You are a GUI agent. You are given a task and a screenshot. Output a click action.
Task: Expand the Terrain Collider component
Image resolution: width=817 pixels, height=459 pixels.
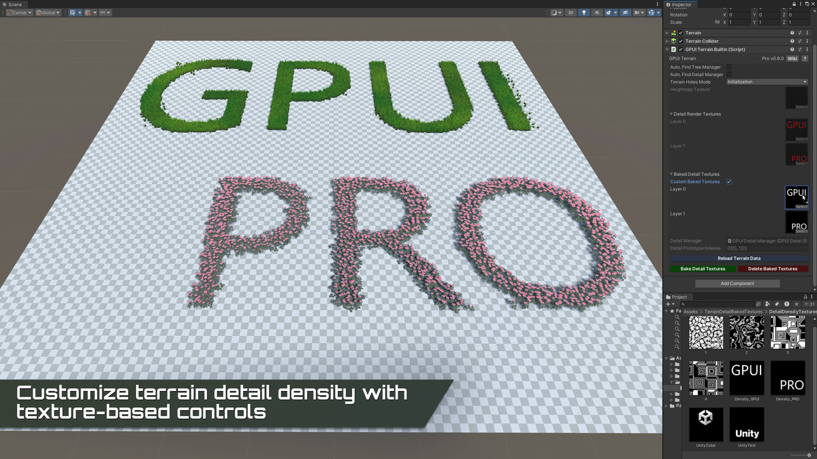667,41
